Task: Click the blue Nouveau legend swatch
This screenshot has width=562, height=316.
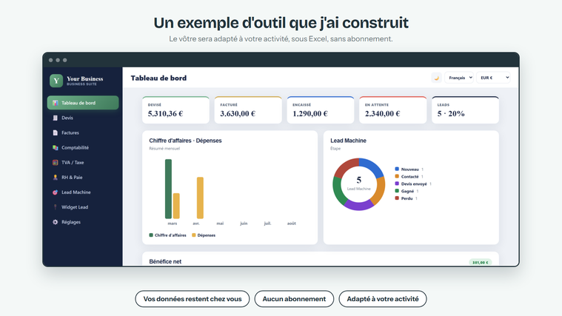Action: pos(397,169)
